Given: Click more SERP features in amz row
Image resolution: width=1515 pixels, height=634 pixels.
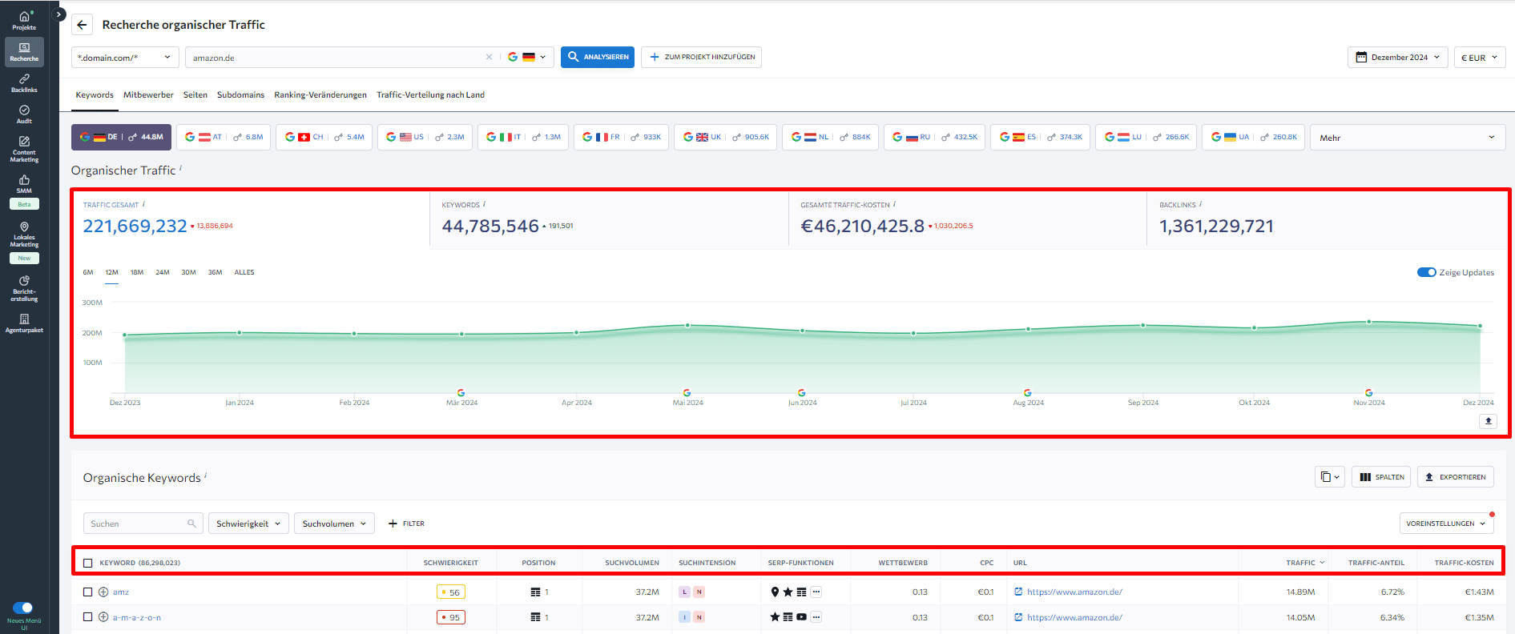Looking at the screenshot, I should (816, 592).
